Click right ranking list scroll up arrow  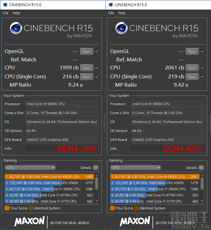[x=202, y=175]
